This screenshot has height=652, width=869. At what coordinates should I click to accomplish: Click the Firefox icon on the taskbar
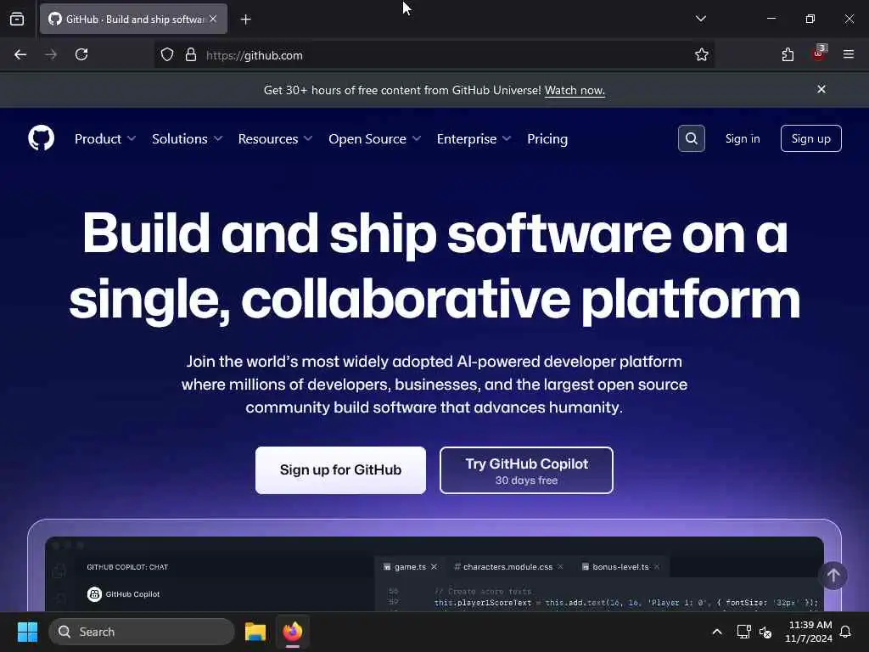click(293, 632)
